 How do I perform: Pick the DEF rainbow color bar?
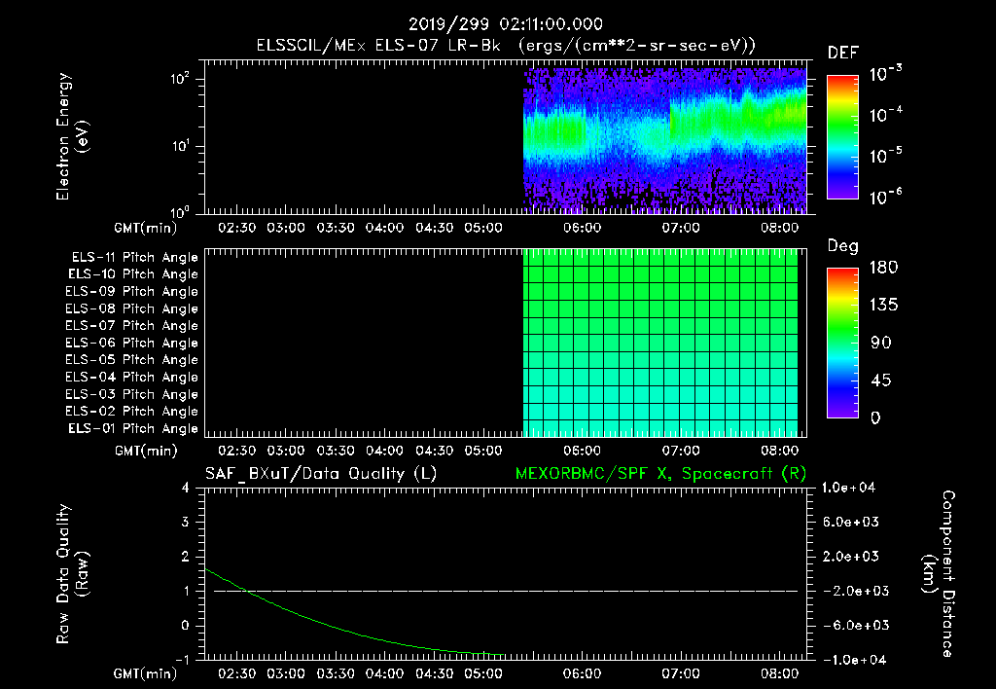pyautogui.click(x=842, y=136)
